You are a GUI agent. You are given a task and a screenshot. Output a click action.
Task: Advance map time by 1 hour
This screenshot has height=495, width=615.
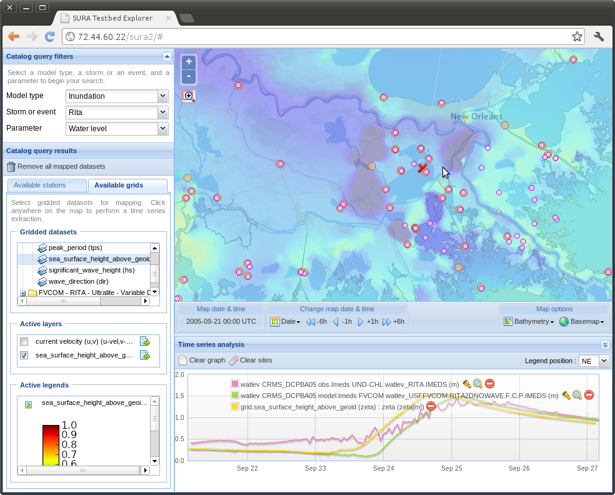(367, 322)
